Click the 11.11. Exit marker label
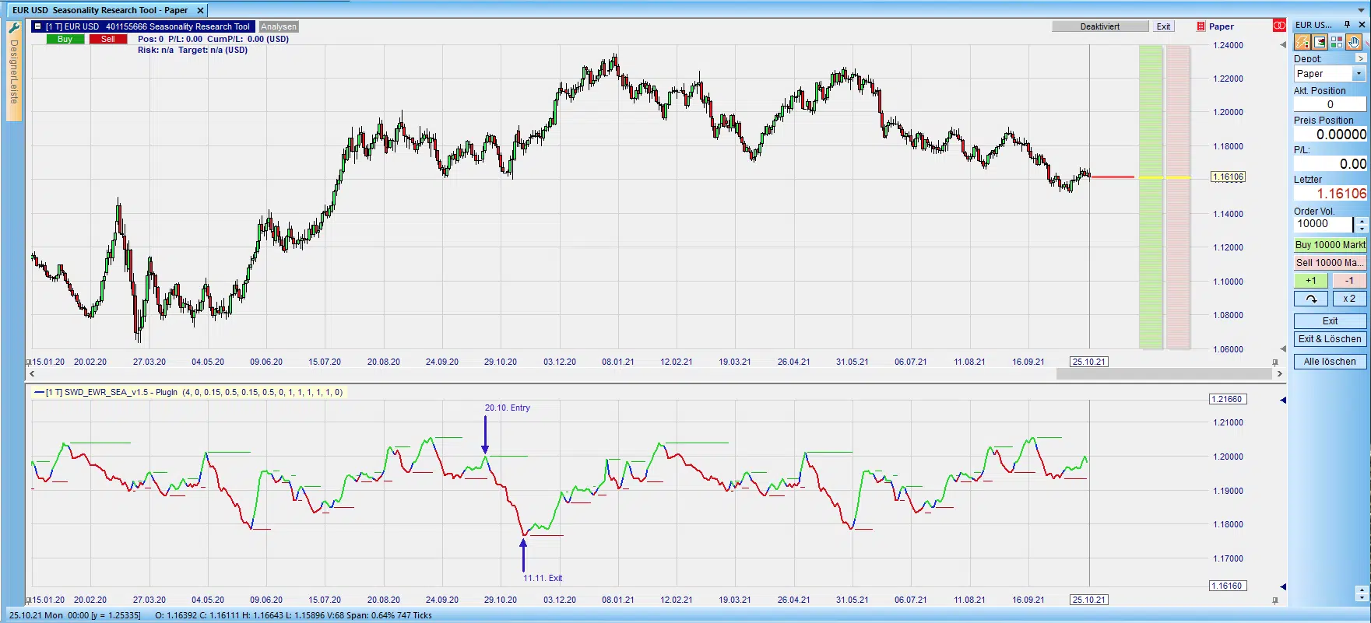 point(543,578)
